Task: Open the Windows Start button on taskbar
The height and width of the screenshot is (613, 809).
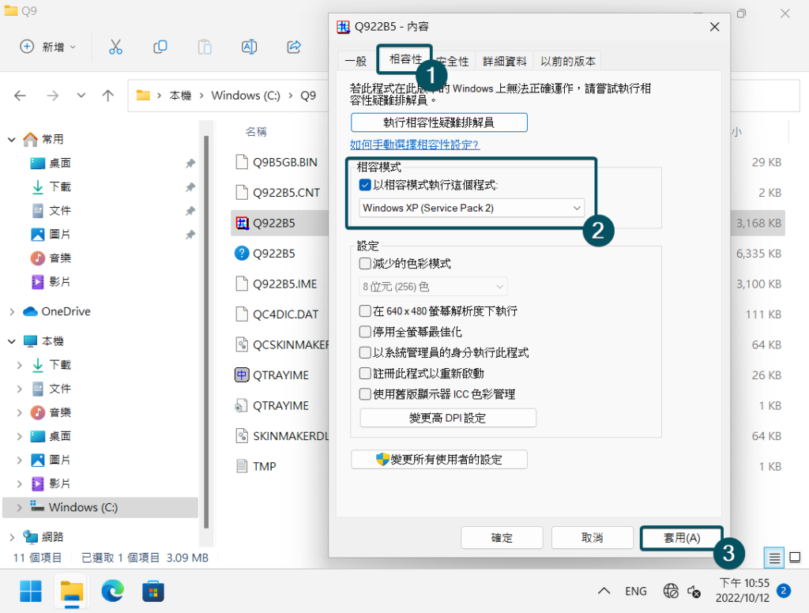Action: (31, 592)
